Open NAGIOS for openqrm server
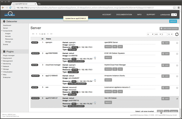Viewport: 182px width, 119px height. pos(108,47)
